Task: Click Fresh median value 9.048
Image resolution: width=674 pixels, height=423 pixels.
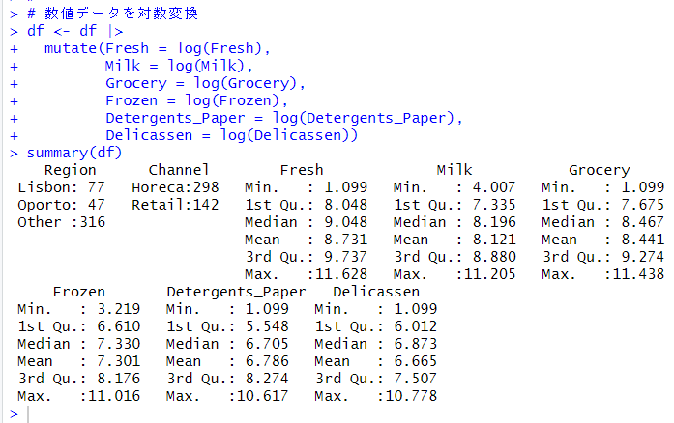Action: click(x=346, y=222)
